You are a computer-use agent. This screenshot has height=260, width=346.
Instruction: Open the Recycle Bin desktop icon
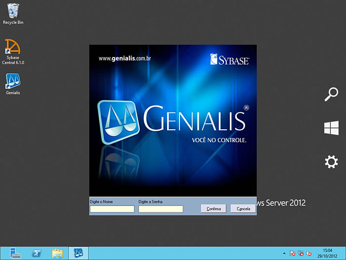[13, 14]
